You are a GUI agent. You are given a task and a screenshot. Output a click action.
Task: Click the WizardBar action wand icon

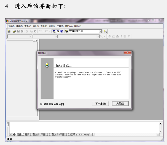pyautogui.click(x=102, y=36)
